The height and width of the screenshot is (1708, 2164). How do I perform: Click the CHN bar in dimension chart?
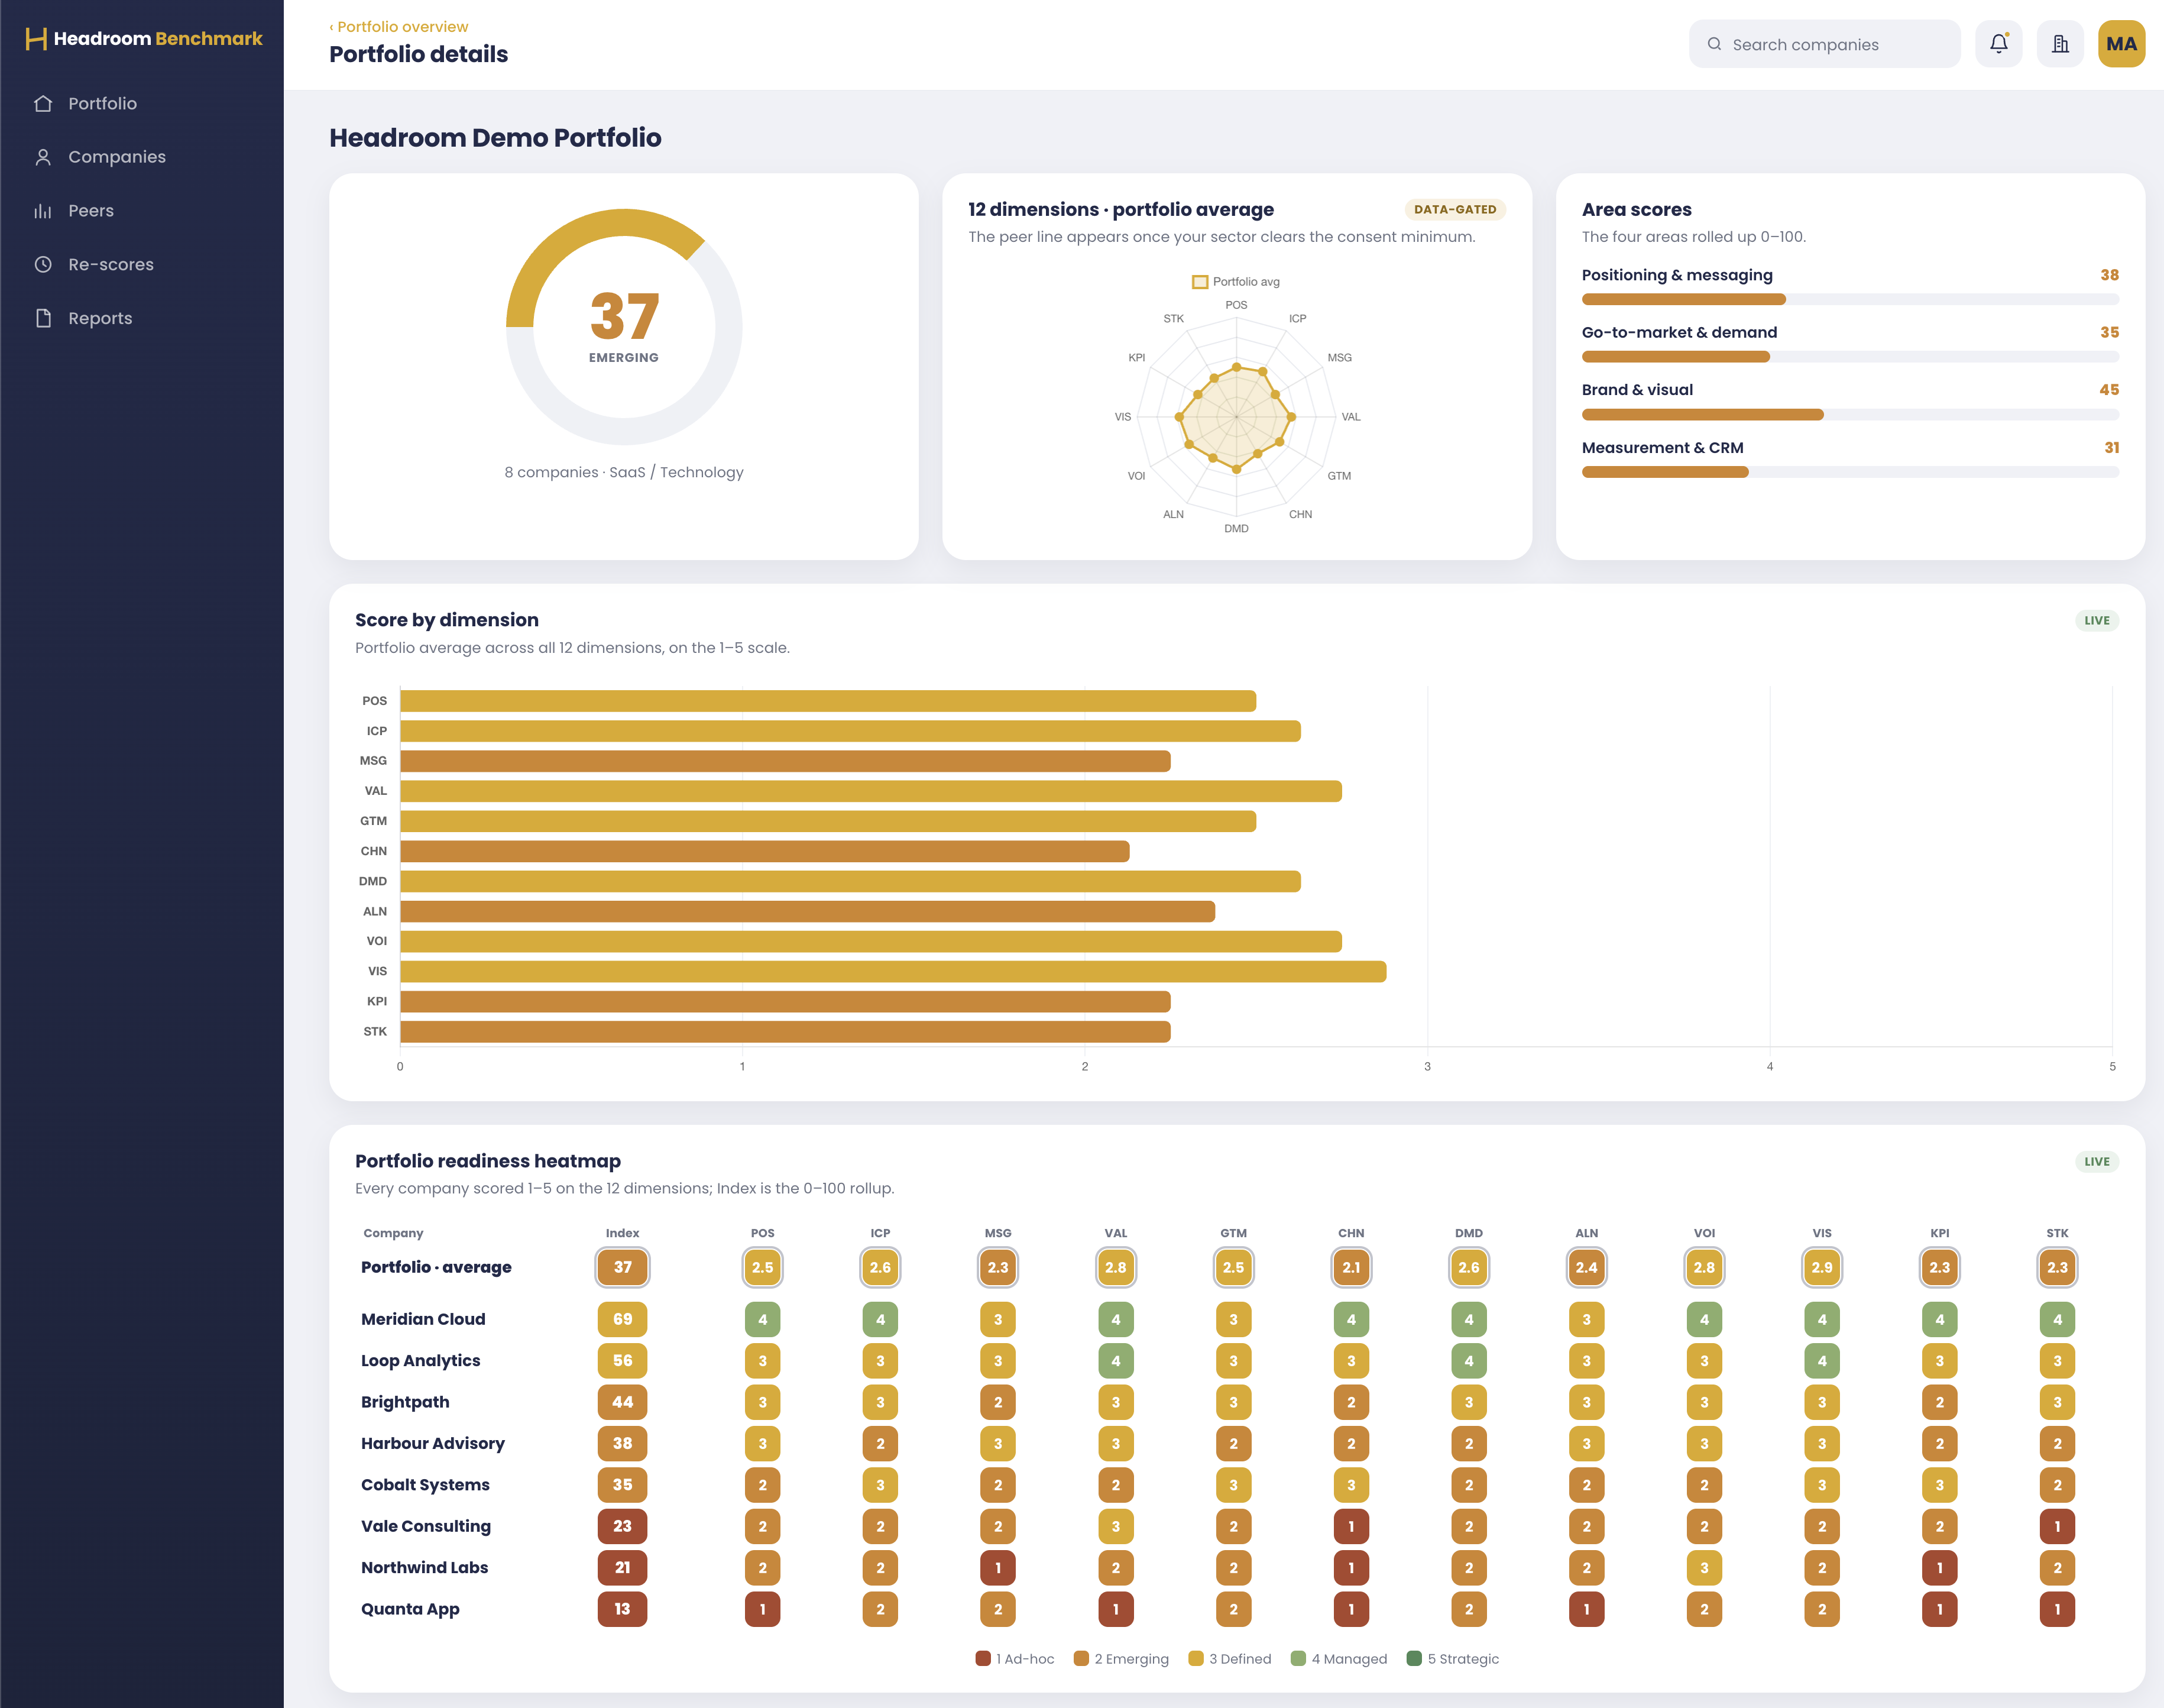764,852
